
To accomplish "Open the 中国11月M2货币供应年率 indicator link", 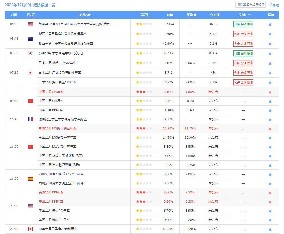I will [57, 128].
